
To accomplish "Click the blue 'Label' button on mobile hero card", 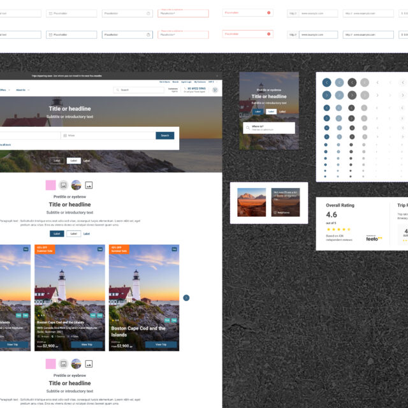I will click(258, 112).
